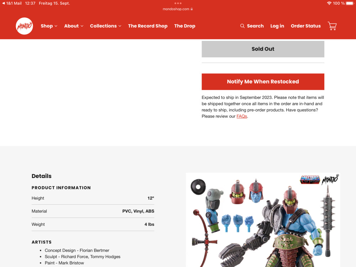Viewport: 356px width, 267px height.
Task: Open the Log in page
Action: click(x=277, y=26)
